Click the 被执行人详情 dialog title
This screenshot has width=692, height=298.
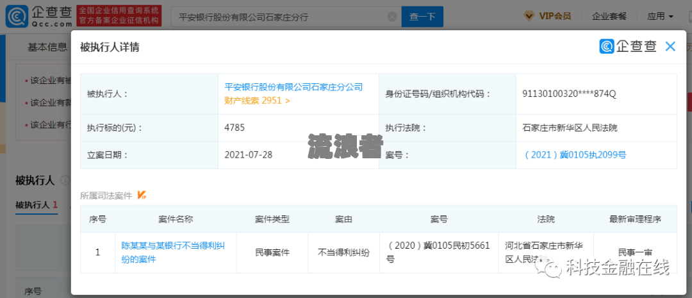(110, 47)
